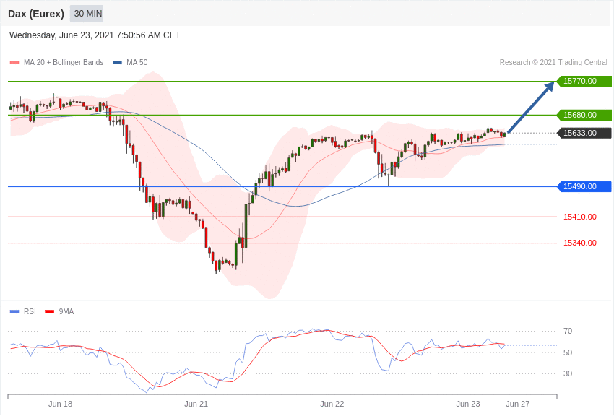The width and height of the screenshot is (614, 416).
Task: Click the 'MA 50' legend label
Action: pos(137,62)
